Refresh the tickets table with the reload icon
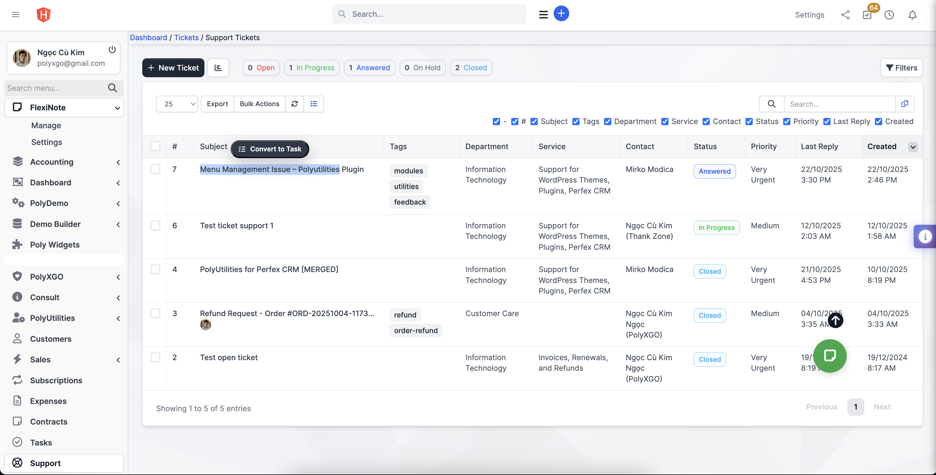The image size is (936, 475). (294, 104)
